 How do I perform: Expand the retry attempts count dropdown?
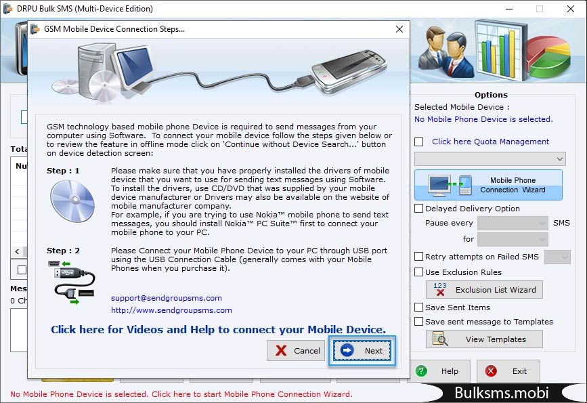[557, 257]
